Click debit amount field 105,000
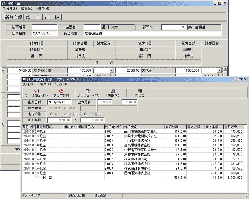The height and width of the screenshot is (199, 249). coord(80,70)
